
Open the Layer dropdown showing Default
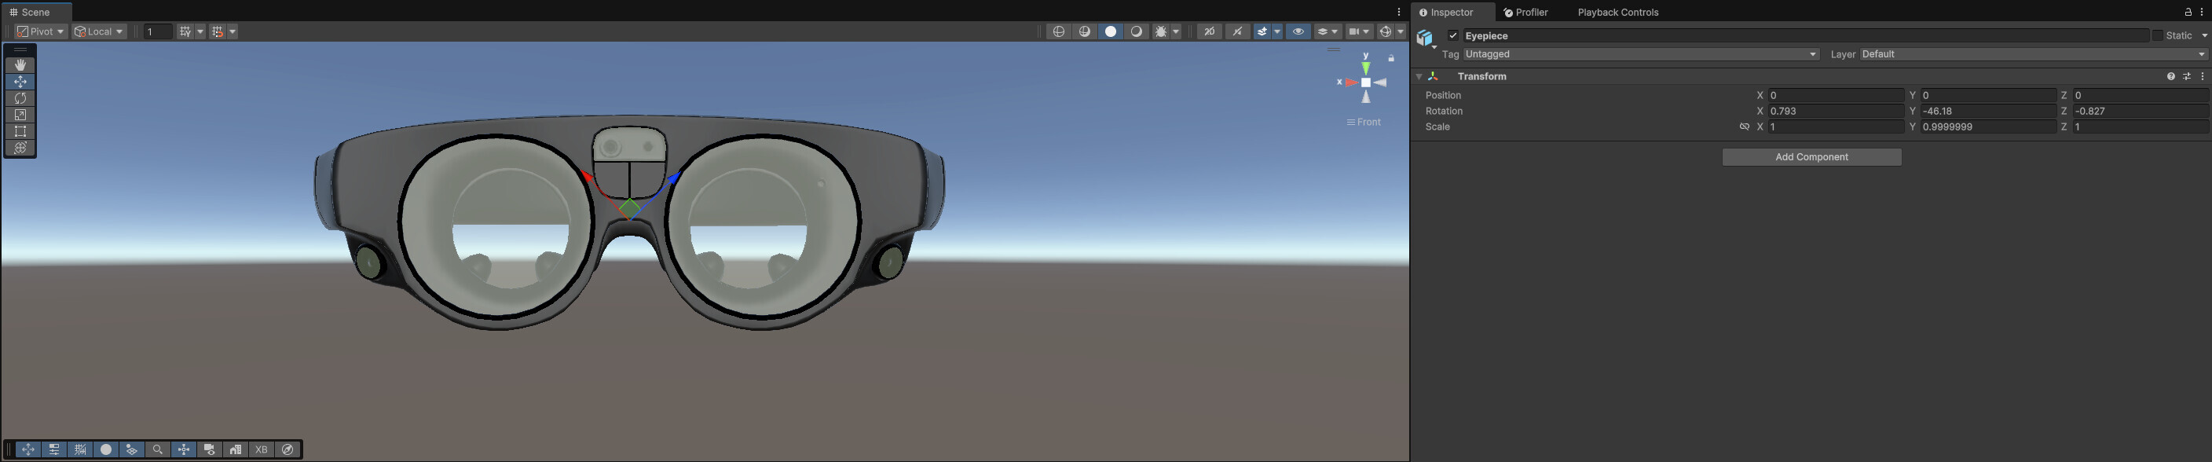[x=2034, y=54]
